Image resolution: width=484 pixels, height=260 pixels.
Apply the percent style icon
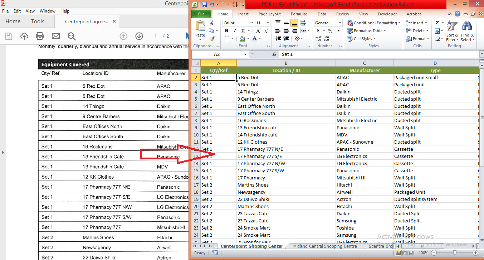pyautogui.click(x=330, y=31)
